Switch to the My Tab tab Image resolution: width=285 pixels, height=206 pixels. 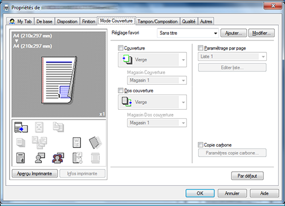(21, 22)
